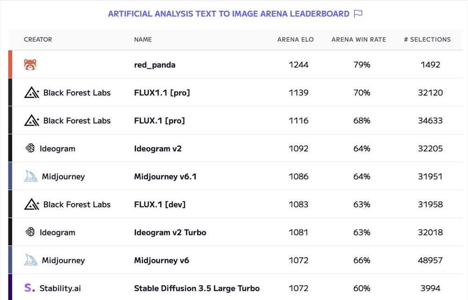The height and width of the screenshot is (300, 468).
Task: Click Ideogram logo in Ideogram v2 Turbo row
Action: tap(30, 232)
